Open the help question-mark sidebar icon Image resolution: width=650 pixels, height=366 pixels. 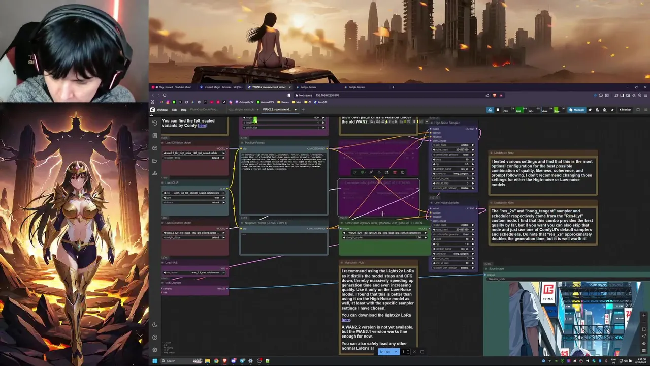[155, 337]
